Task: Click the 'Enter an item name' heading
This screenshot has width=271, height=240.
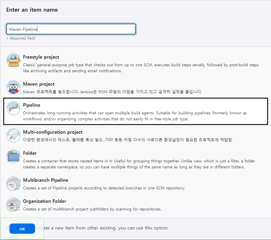Action: (x=32, y=10)
